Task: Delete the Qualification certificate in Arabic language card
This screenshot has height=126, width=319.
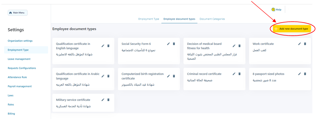Action: pyautogui.click(x=108, y=76)
